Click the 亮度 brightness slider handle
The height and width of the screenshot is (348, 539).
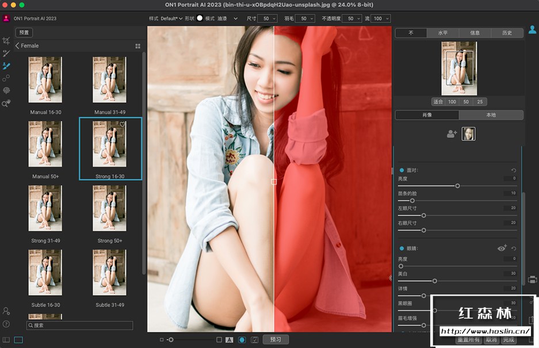[457, 186]
